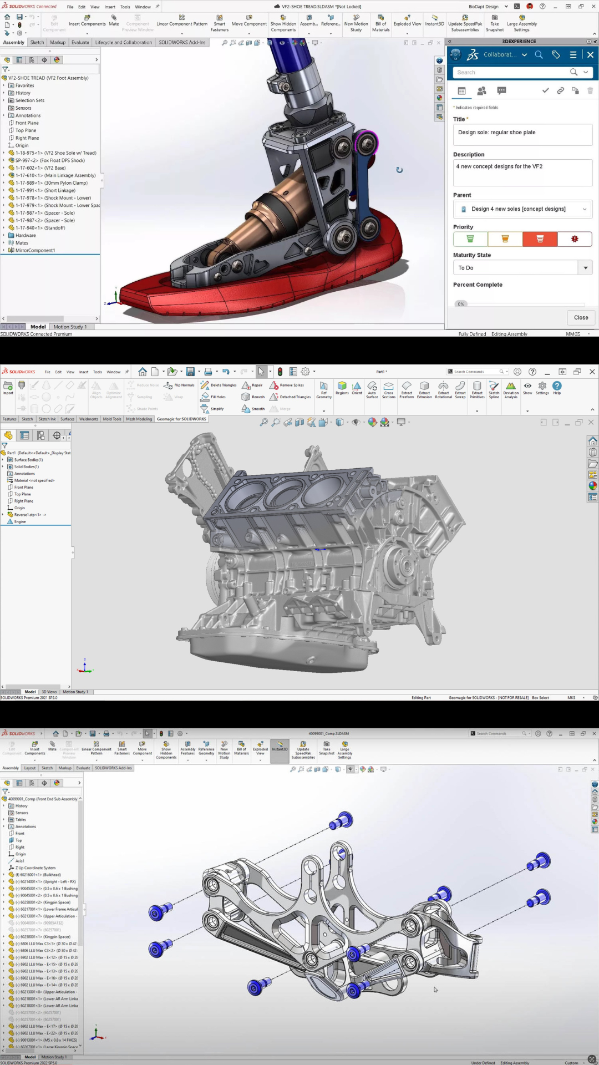Toggle the rebuild traffic light icon in Geomagic window

pyautogui.click(x=280, y=372)
